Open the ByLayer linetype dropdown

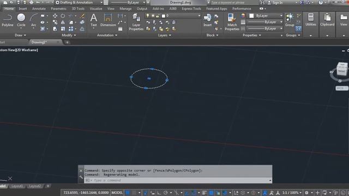265,28
